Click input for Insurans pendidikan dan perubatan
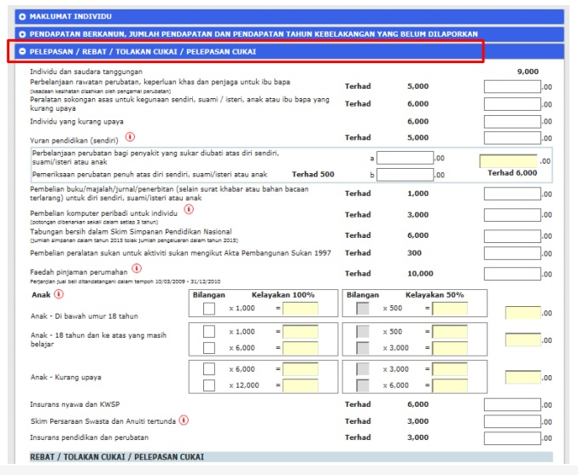This screenshot has height=475, width=578. pos(512,438)
